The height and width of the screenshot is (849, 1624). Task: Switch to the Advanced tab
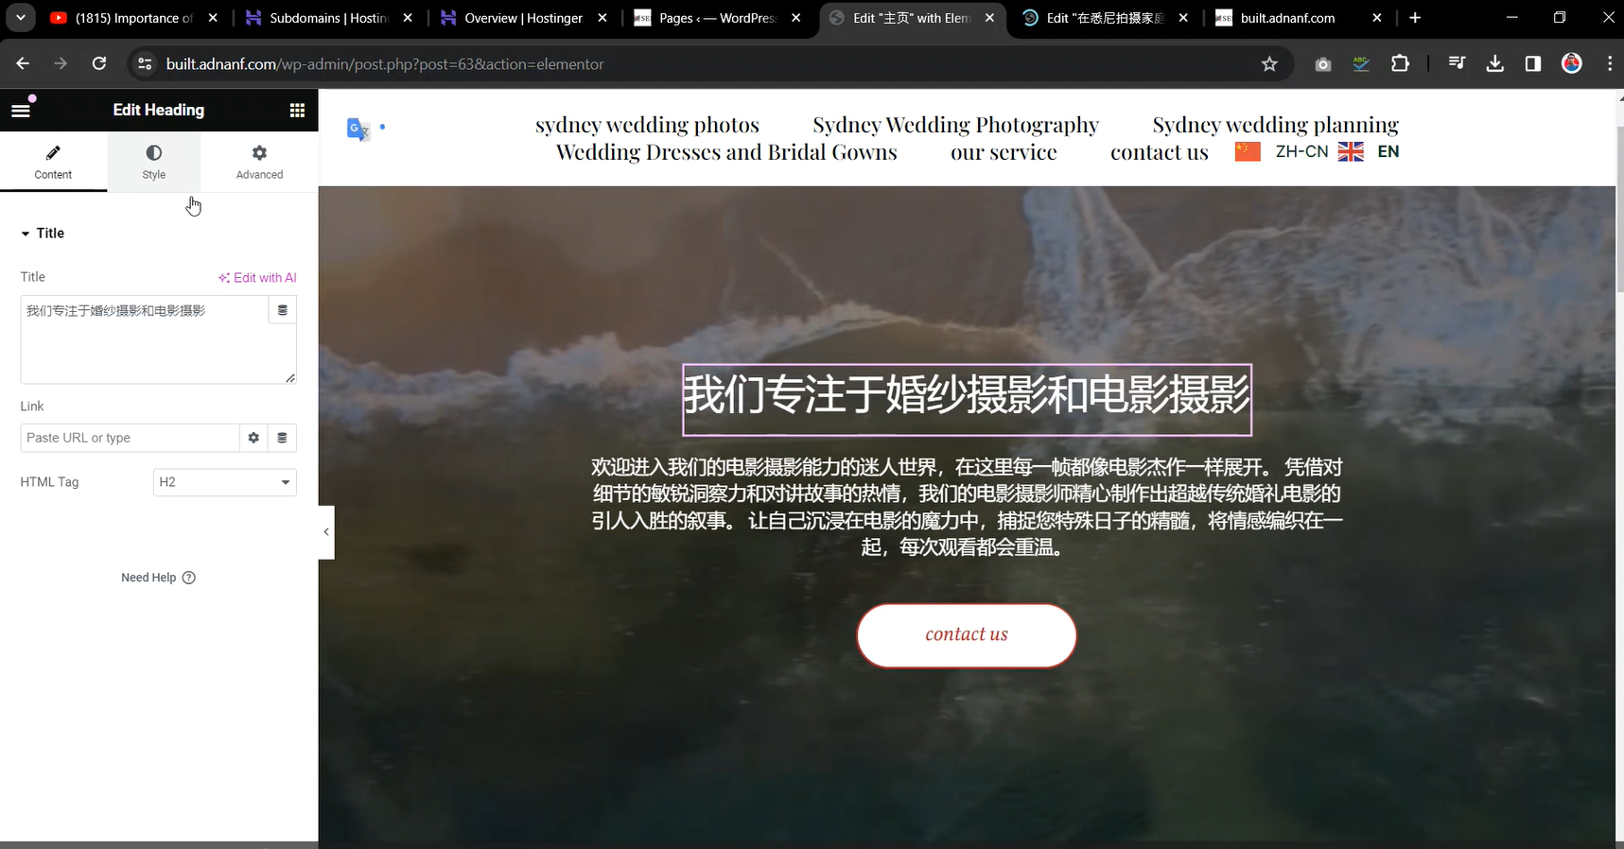pos(259,162)
